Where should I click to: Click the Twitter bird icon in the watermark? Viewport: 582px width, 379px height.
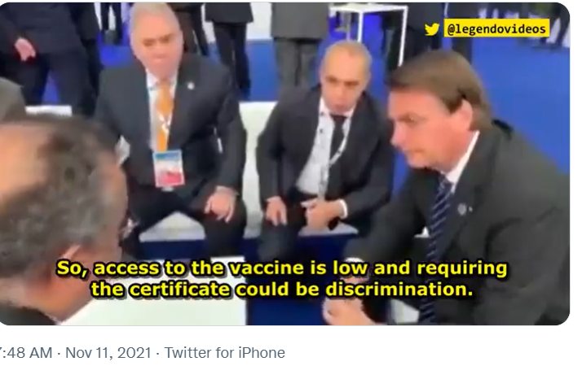[432, 29]
